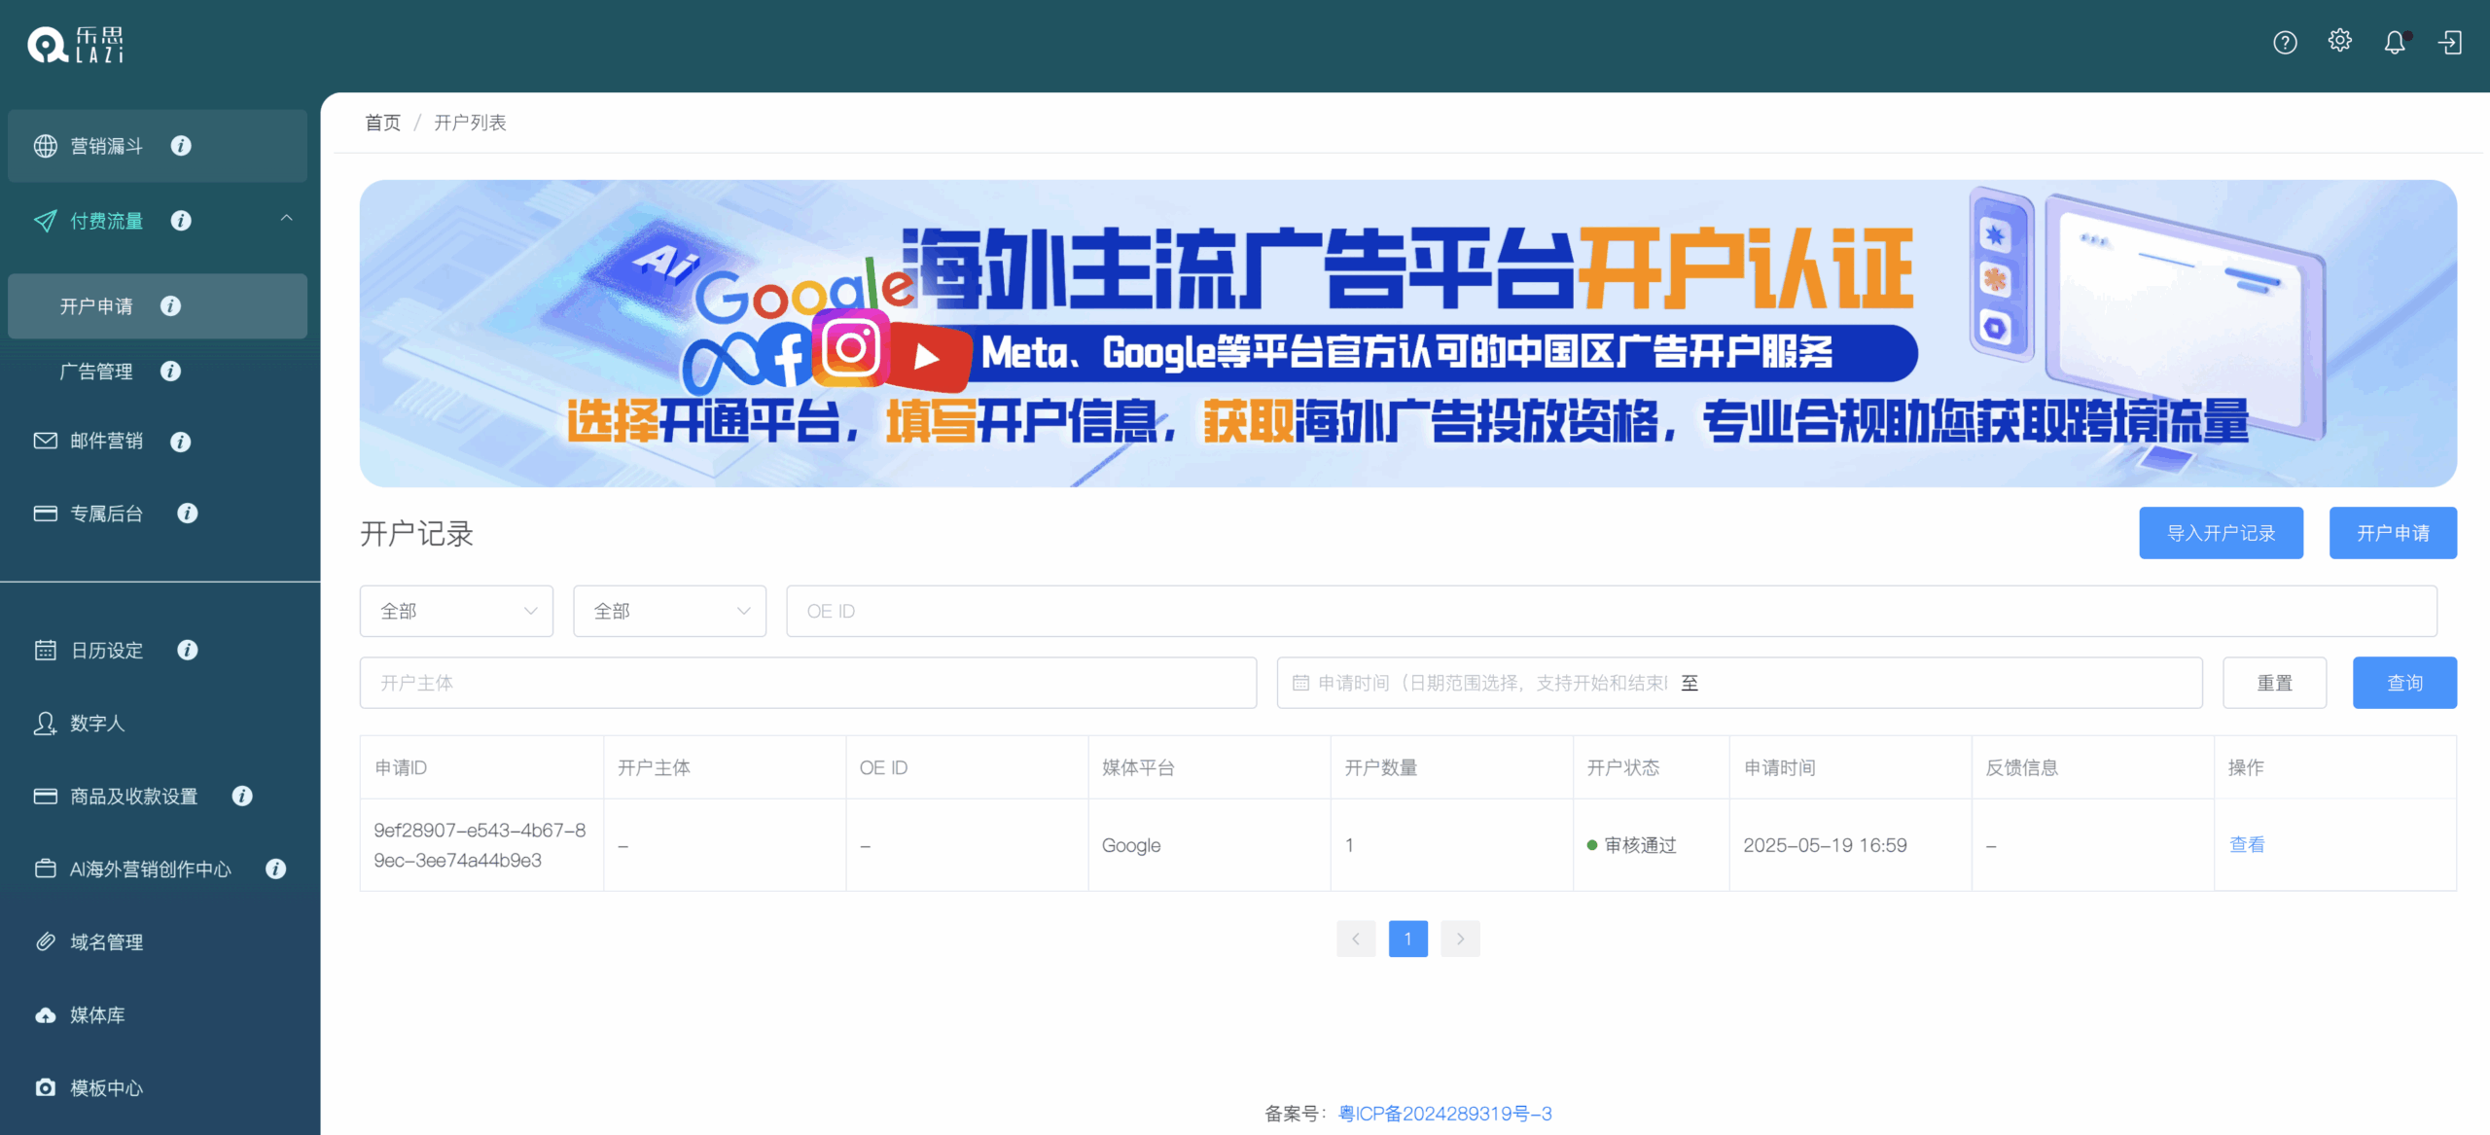Click info icon next to 商品及收款设置
The height and width of the screenshot is (1135, 2490).
(x=242, y=797)
